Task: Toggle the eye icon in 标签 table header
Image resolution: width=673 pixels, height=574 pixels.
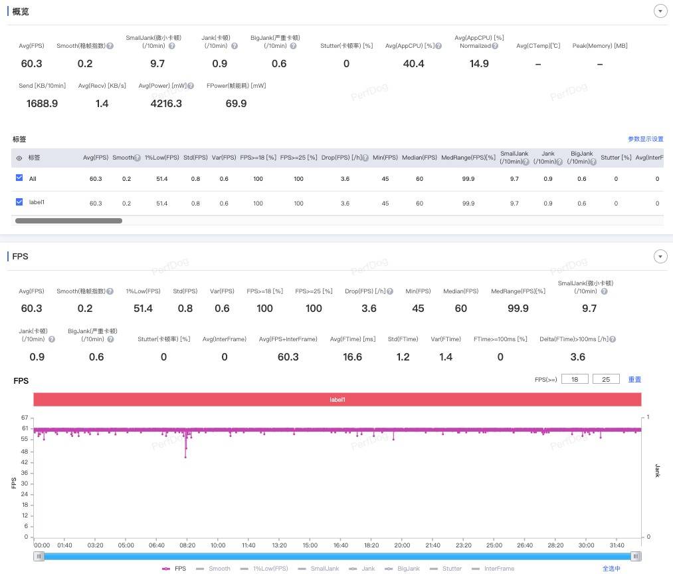Action: click(x=19, y=158)
